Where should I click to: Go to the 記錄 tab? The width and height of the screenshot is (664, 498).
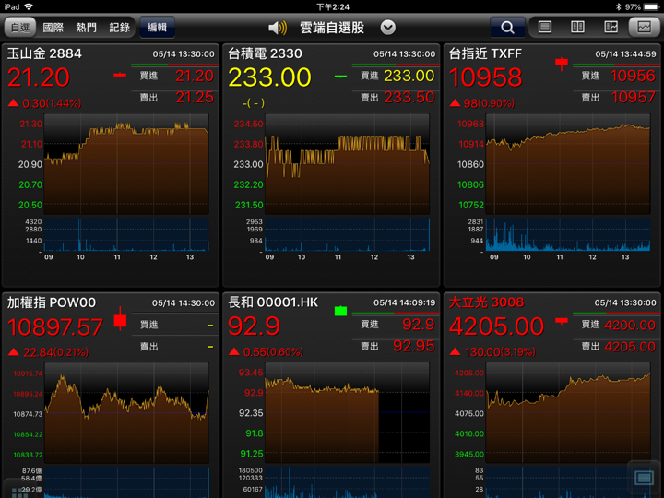pyautogui.click(x=120, y=28)
